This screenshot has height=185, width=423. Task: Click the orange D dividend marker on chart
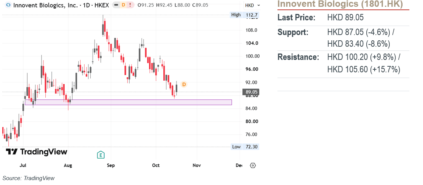[x=184, y=84]
